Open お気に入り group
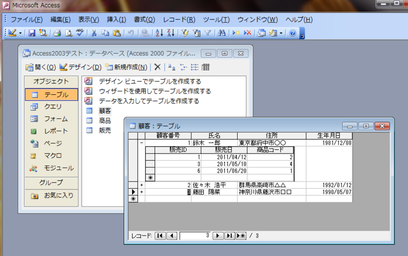This screenshot has height=256, width=408. click(52, 195)
